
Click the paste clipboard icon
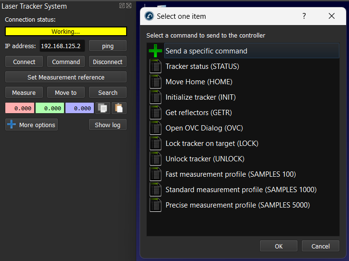coord(119,108)
